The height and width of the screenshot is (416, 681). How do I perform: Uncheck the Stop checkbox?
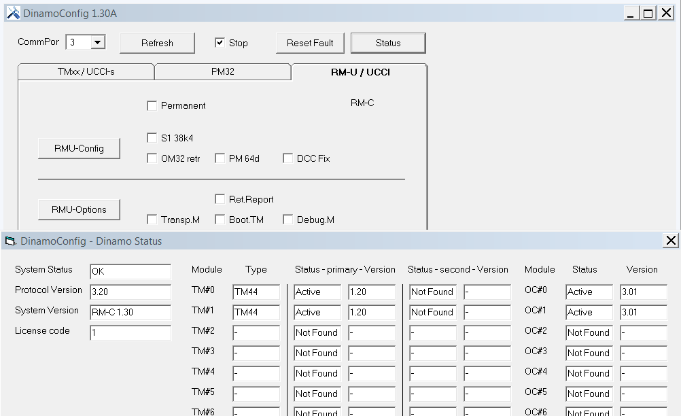click(220, 43)
